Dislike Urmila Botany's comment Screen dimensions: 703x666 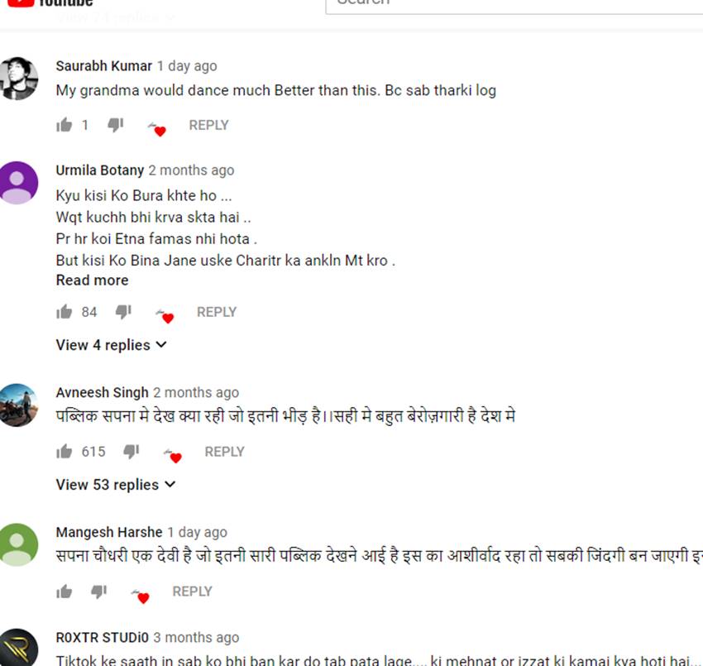point(123,312)
